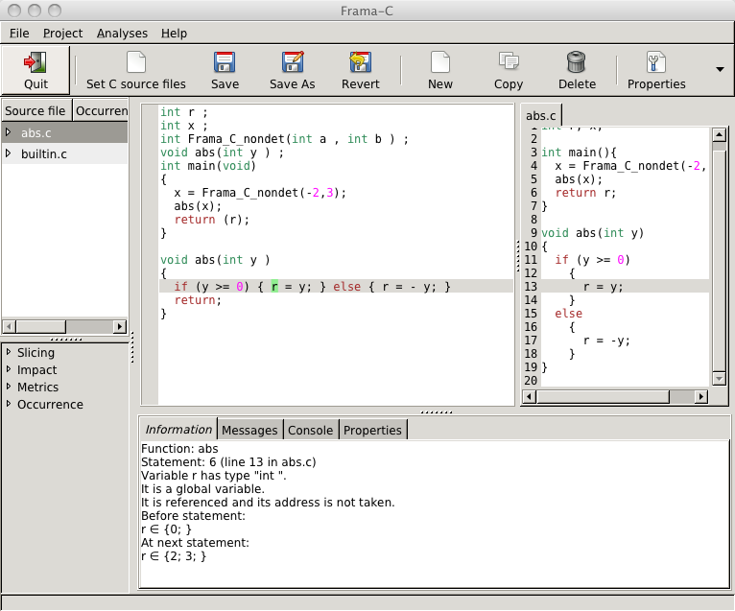Screen dimensions: 735x611
Task: Click 'else' on source line 15
Action: pos(569,314)
